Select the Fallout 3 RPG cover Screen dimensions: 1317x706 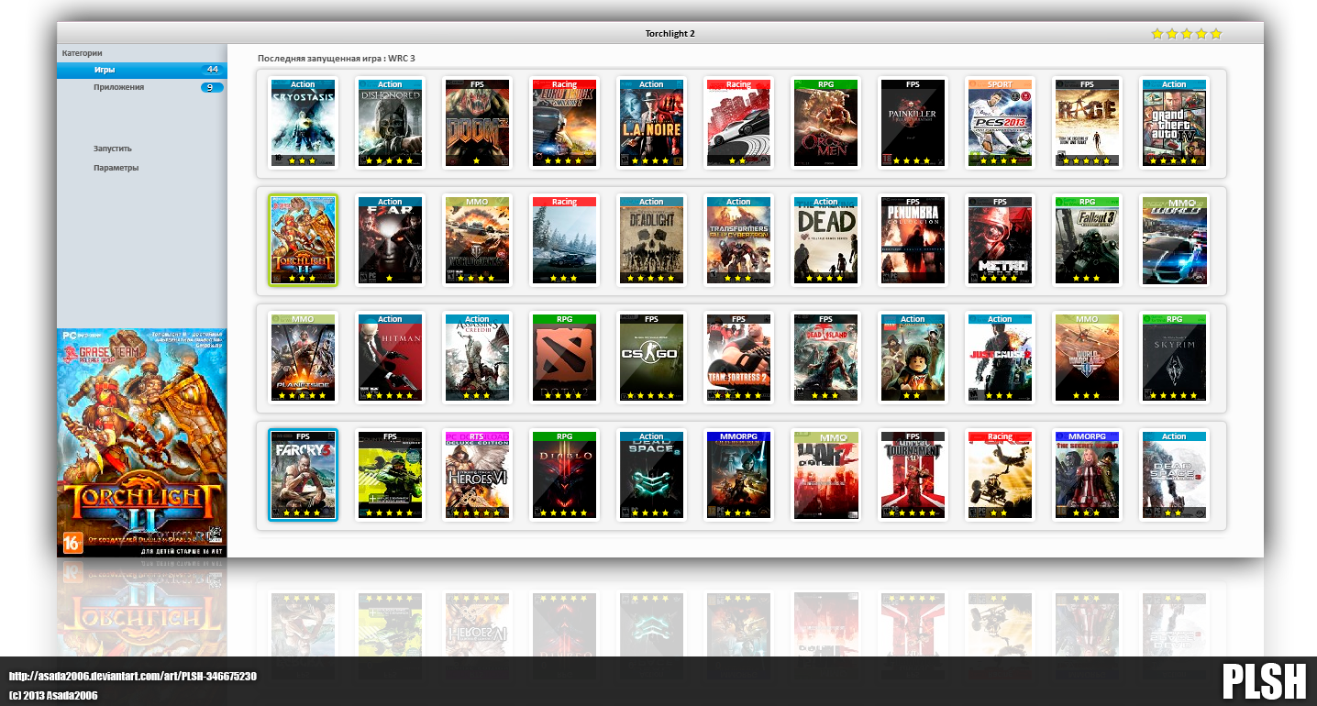[1087, 240]
